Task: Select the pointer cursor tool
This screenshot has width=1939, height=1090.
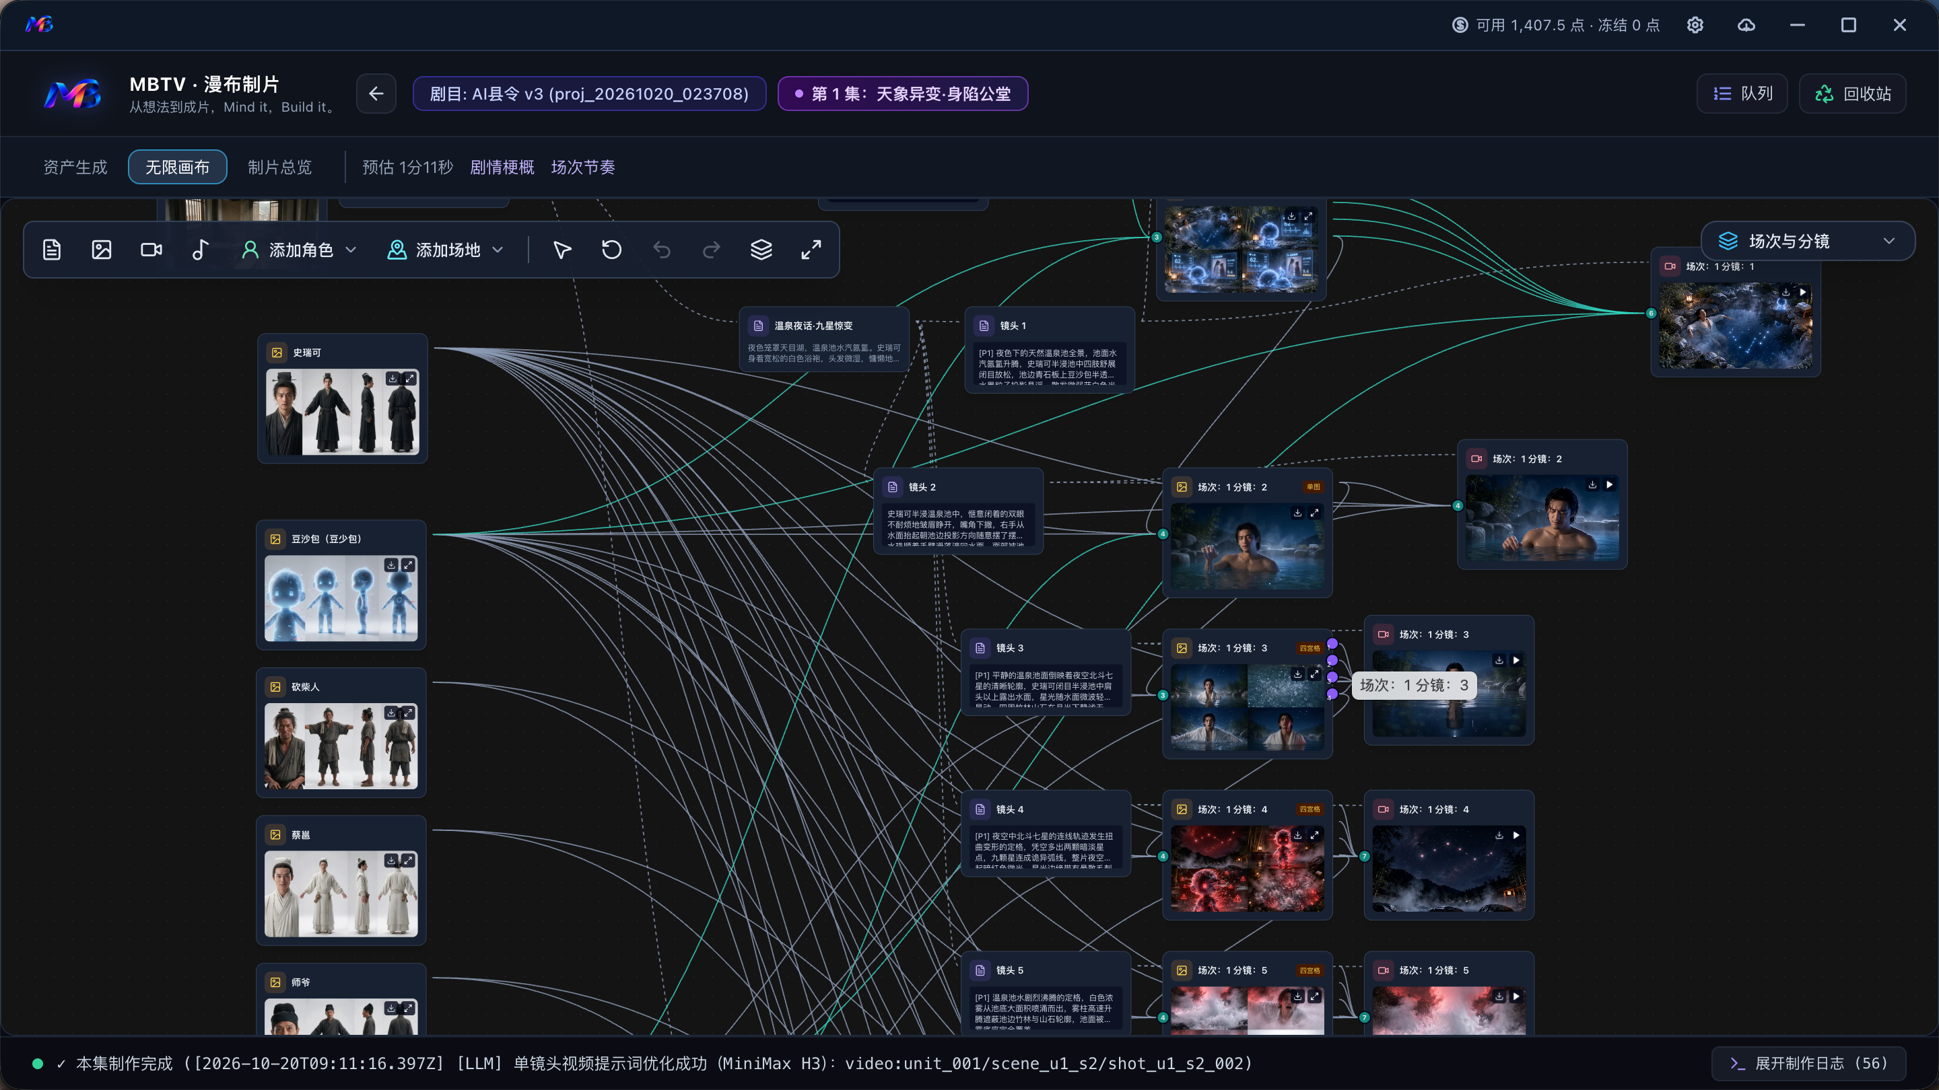Action: (x=562, y=250)
